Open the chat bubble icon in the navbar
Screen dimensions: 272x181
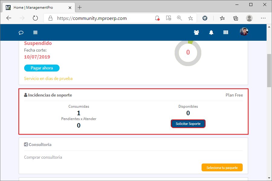[x=21, y=32]
